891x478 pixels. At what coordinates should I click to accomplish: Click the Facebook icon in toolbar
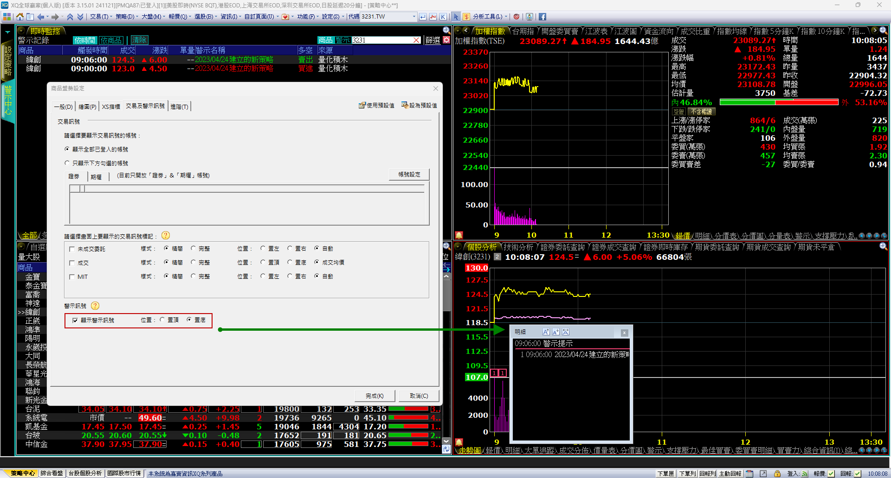coord(542,17)
